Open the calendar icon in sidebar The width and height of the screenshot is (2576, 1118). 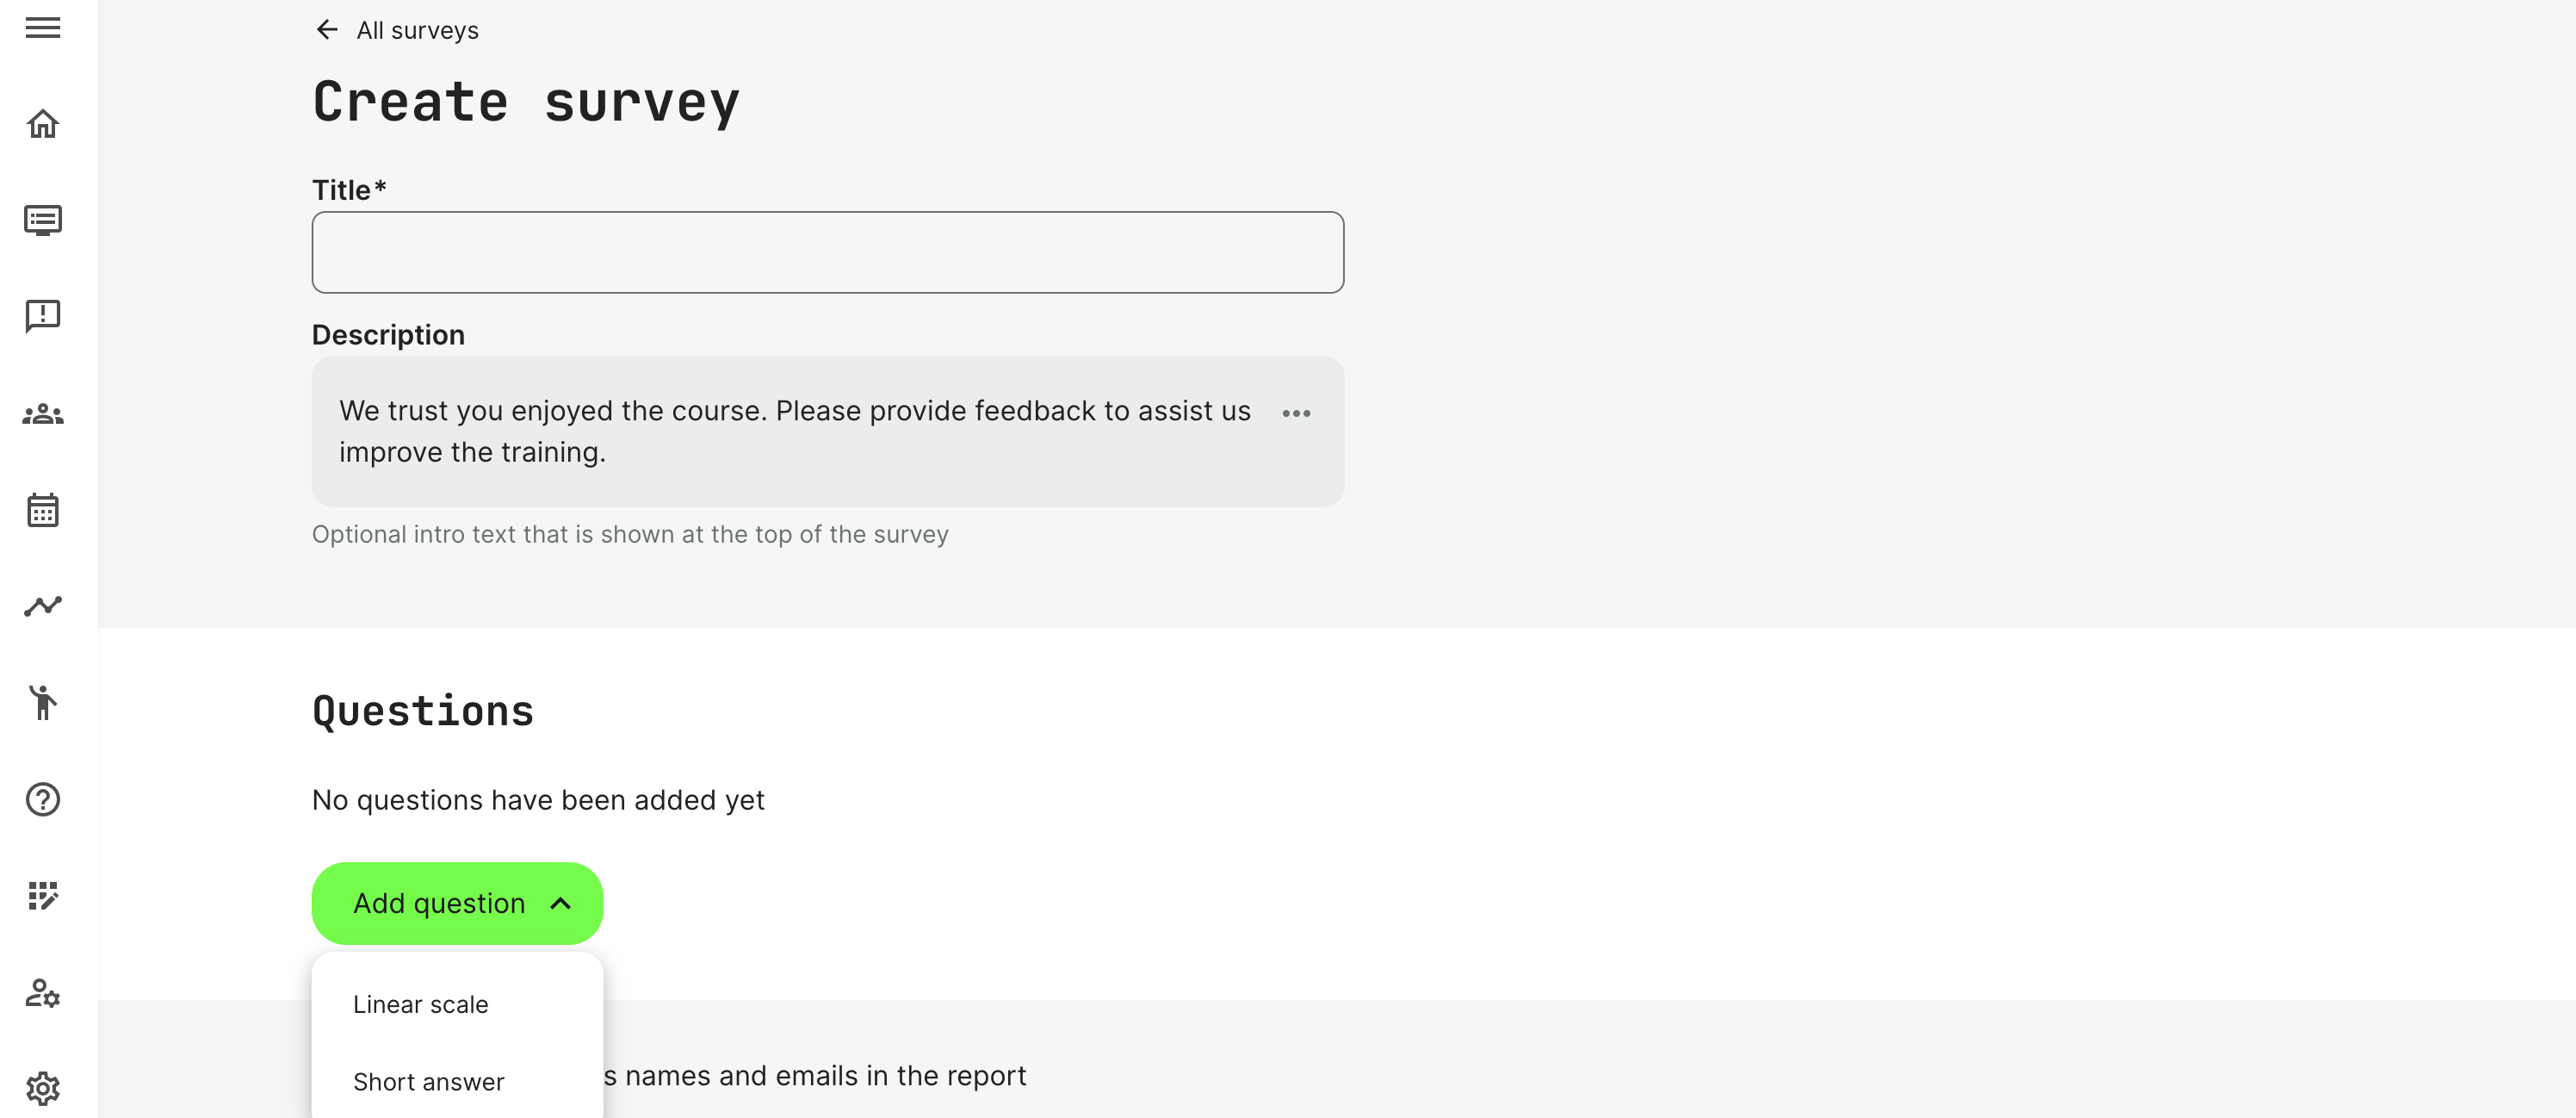pyautogui.click(x=43, y=510)
